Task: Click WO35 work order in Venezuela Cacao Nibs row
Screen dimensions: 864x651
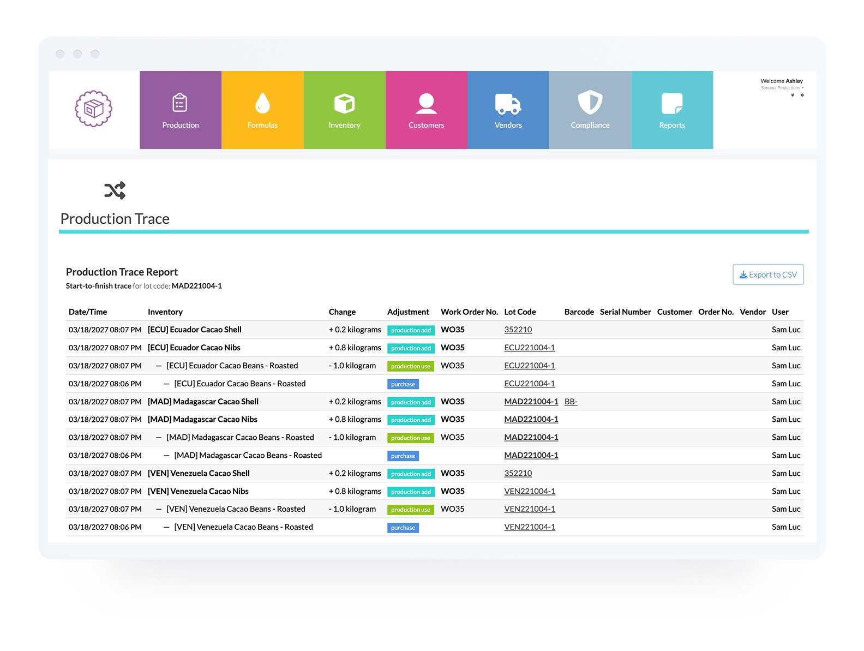Action: (x=453, y=491)
